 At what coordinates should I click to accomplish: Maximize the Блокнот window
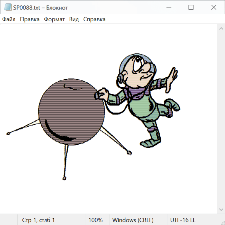191,7
